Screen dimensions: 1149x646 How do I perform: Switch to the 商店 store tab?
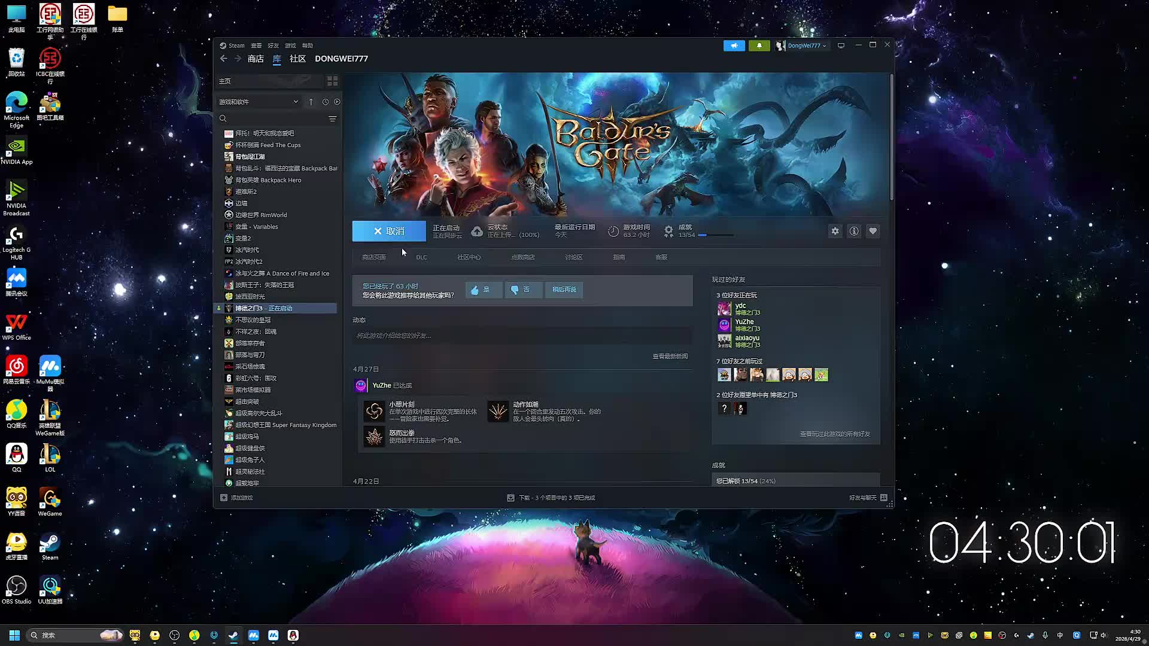[256, 59]
